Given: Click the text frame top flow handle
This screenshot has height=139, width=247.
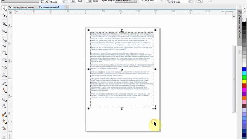Looking at the screenshot, I should click(x=122, y=31).
